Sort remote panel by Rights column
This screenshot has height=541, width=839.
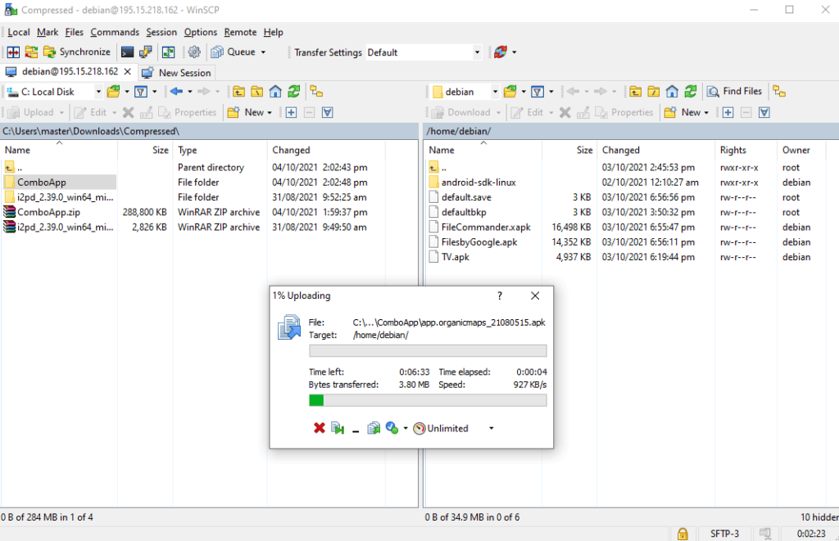point(746,151)
